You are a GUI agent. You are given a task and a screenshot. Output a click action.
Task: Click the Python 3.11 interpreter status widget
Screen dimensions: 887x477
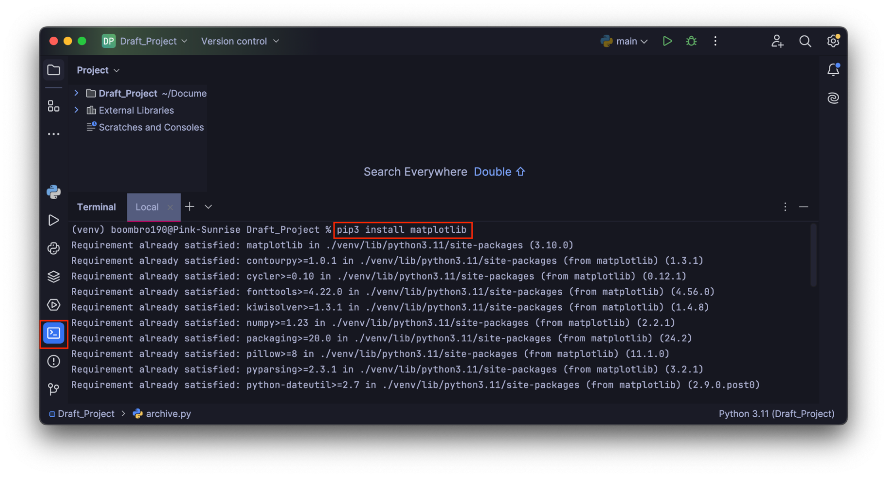click(x=776, y=414)
